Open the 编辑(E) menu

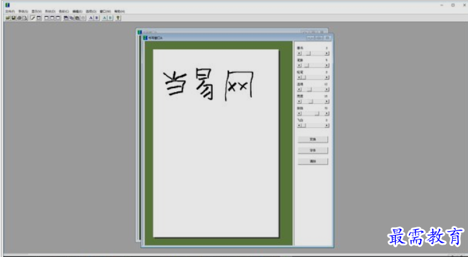(77, 11)
